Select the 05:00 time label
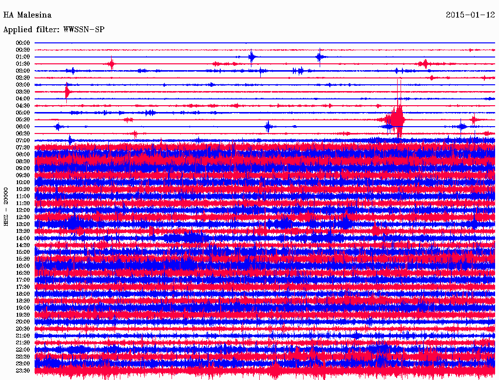 click(x=23, y=113)
